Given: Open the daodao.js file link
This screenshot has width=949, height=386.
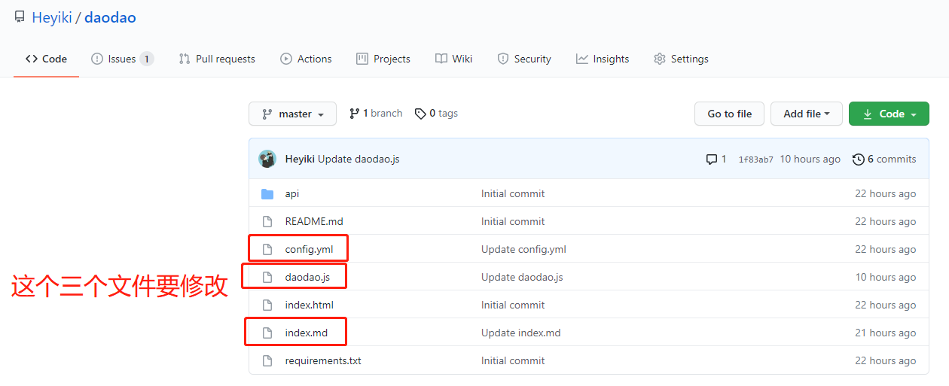Looking at the screenshot, I should pos(307,277).
